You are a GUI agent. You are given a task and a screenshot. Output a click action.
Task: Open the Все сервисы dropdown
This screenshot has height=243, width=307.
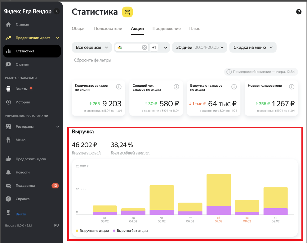(x=92, y=48)
